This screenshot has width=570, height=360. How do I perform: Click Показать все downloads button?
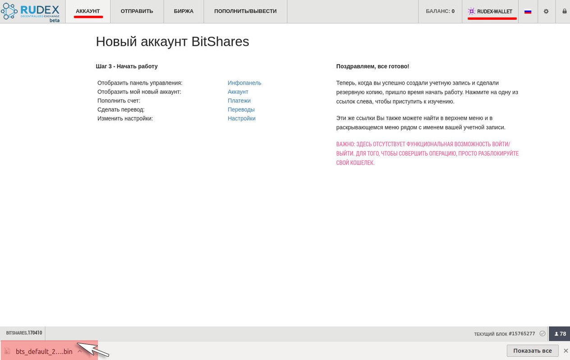[533, 351]
